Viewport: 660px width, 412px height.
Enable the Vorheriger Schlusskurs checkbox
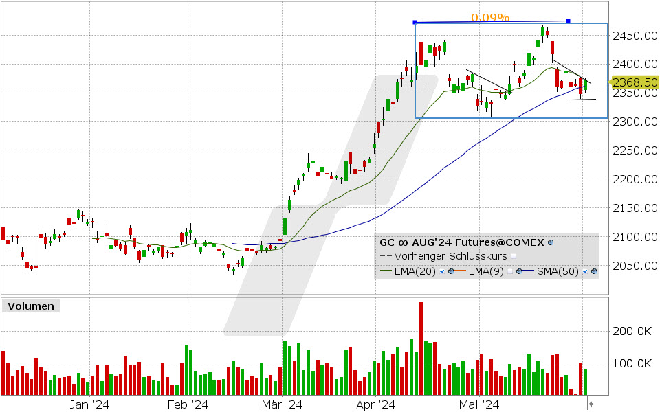click(514, 256)
